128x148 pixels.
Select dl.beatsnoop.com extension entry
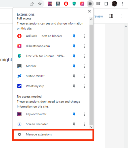(x=38, y=46)
